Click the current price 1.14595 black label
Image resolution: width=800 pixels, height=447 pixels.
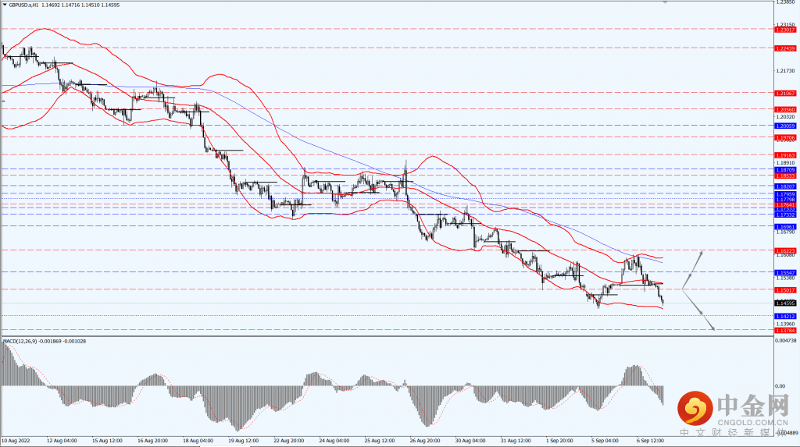point(784,303)
